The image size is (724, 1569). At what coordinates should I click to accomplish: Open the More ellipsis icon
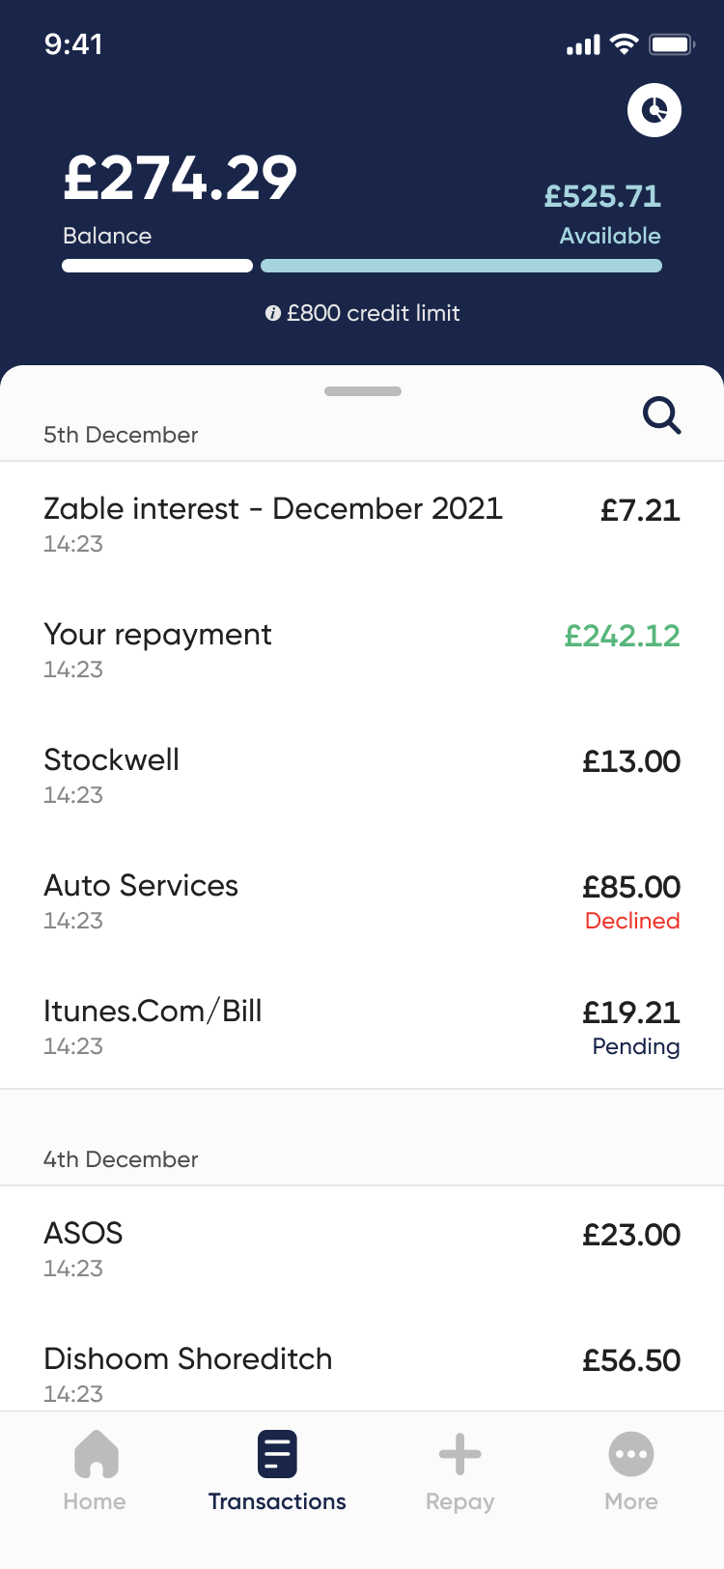pos(631,1454)
